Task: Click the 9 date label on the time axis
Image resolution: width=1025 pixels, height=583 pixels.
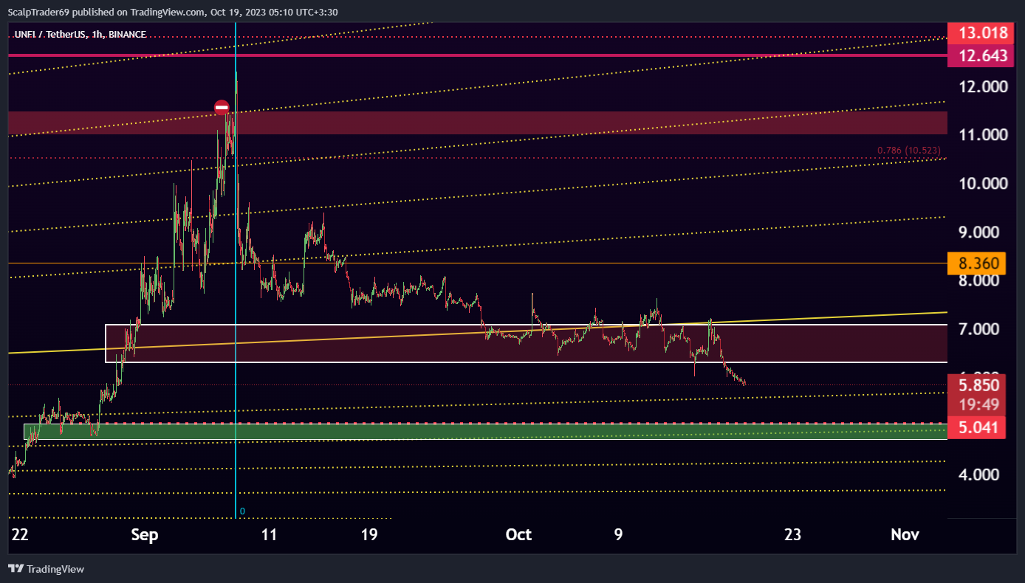Action: [x=618, y=535]
